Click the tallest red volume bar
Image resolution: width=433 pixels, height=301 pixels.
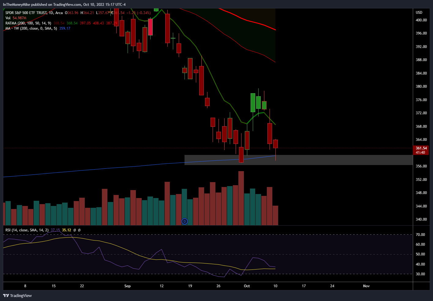tap(241, 198)
